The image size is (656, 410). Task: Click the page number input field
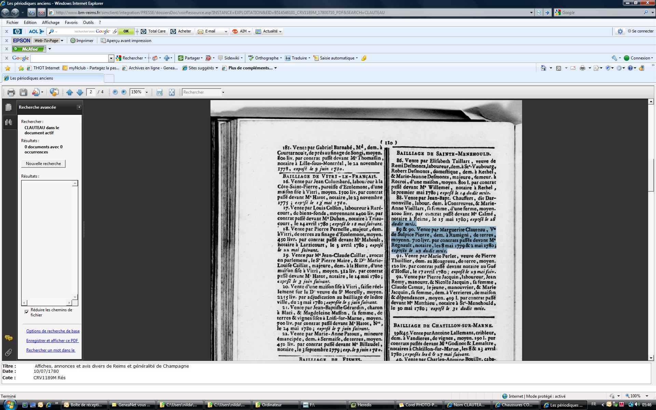coord(91,92)
